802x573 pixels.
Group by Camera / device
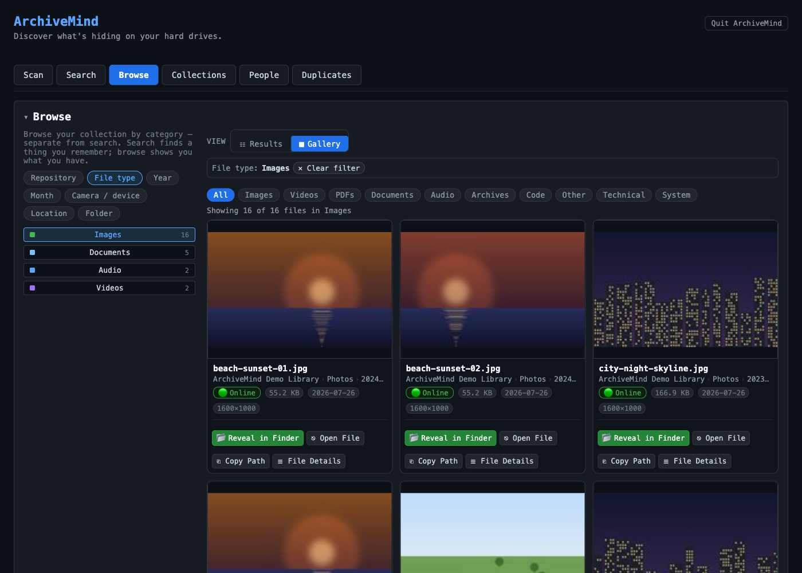(x=105, y=196)
